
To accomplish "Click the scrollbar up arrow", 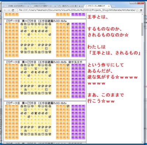I will tap(142, 14).
